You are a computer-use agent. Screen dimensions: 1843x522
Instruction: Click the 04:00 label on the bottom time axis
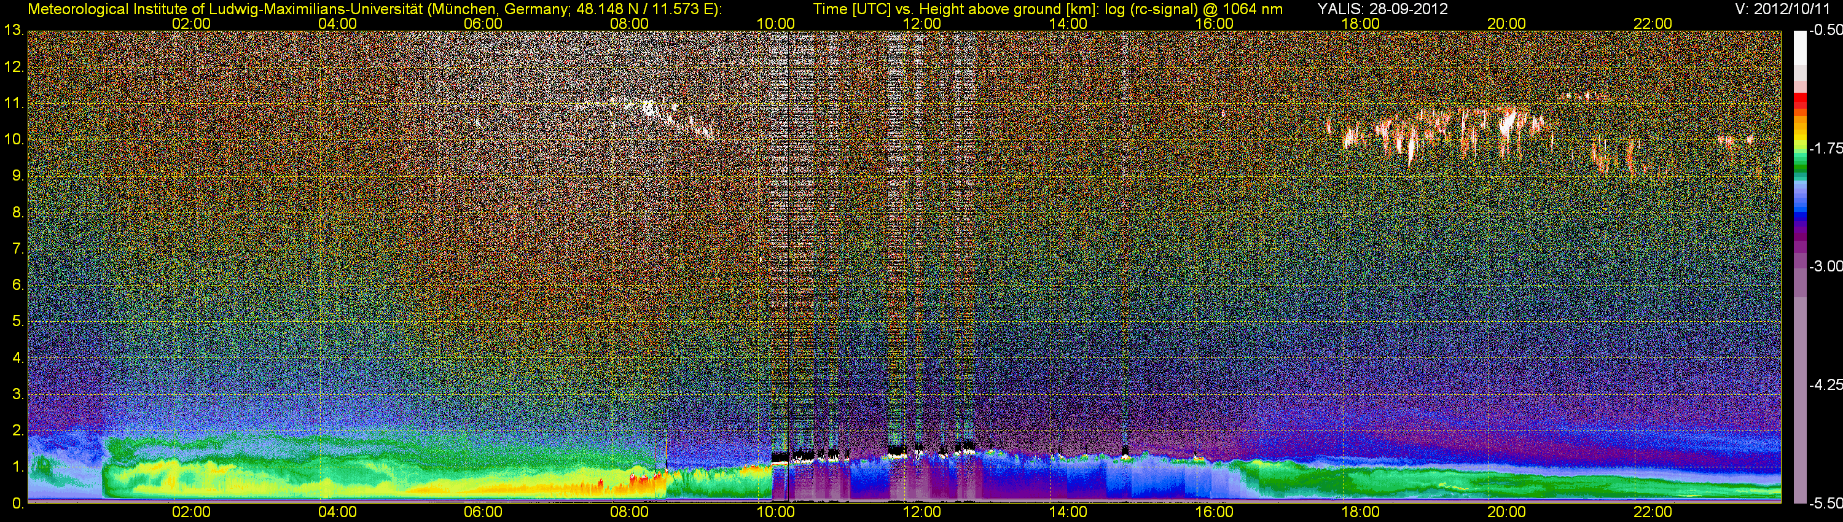click(x=337, y=513)
